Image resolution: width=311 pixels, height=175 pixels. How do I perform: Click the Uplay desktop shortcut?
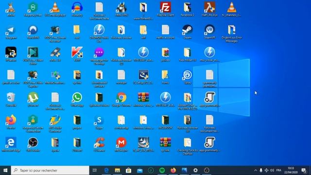[188, 77]
